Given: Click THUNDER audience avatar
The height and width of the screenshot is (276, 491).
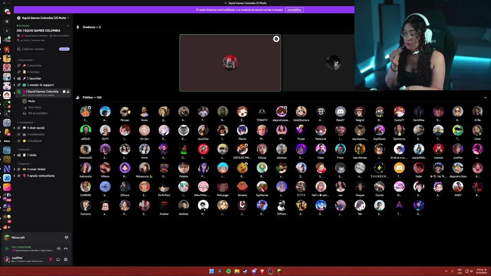Looking at the screenshot, I should tap(379, 168).
